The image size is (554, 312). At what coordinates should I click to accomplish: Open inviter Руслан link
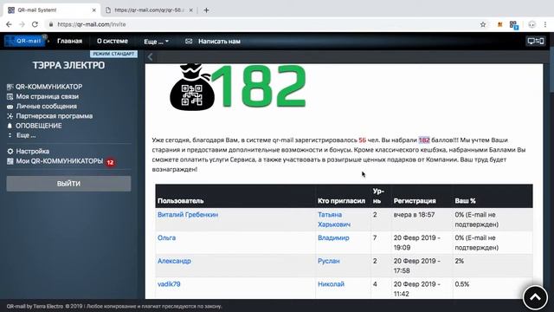[329, 261]
